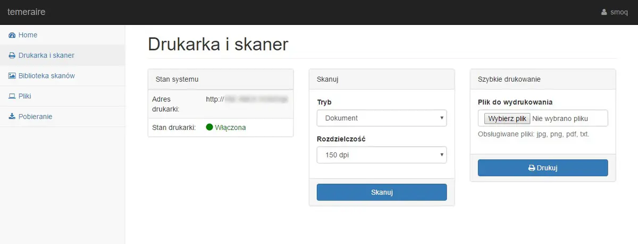638x244 pixels.
Task: Click the laptop icon beside Pliki
Action: [x=12, y=96]
